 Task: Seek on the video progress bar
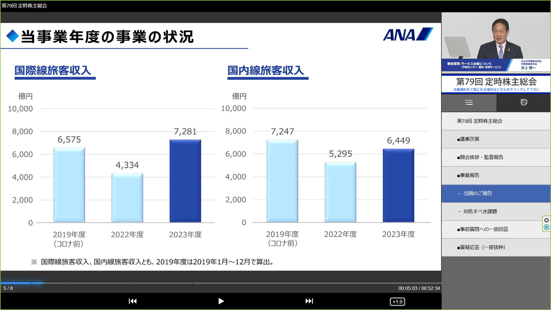click(220, 283)
